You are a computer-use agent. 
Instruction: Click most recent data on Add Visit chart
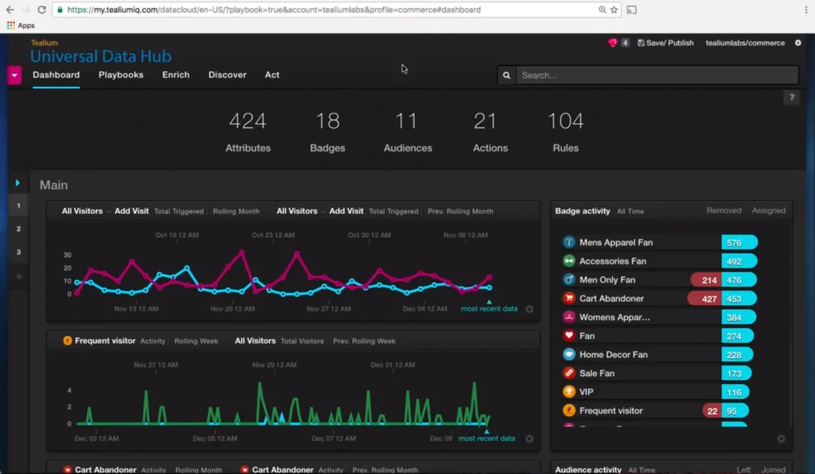click(x=489, y=308)
